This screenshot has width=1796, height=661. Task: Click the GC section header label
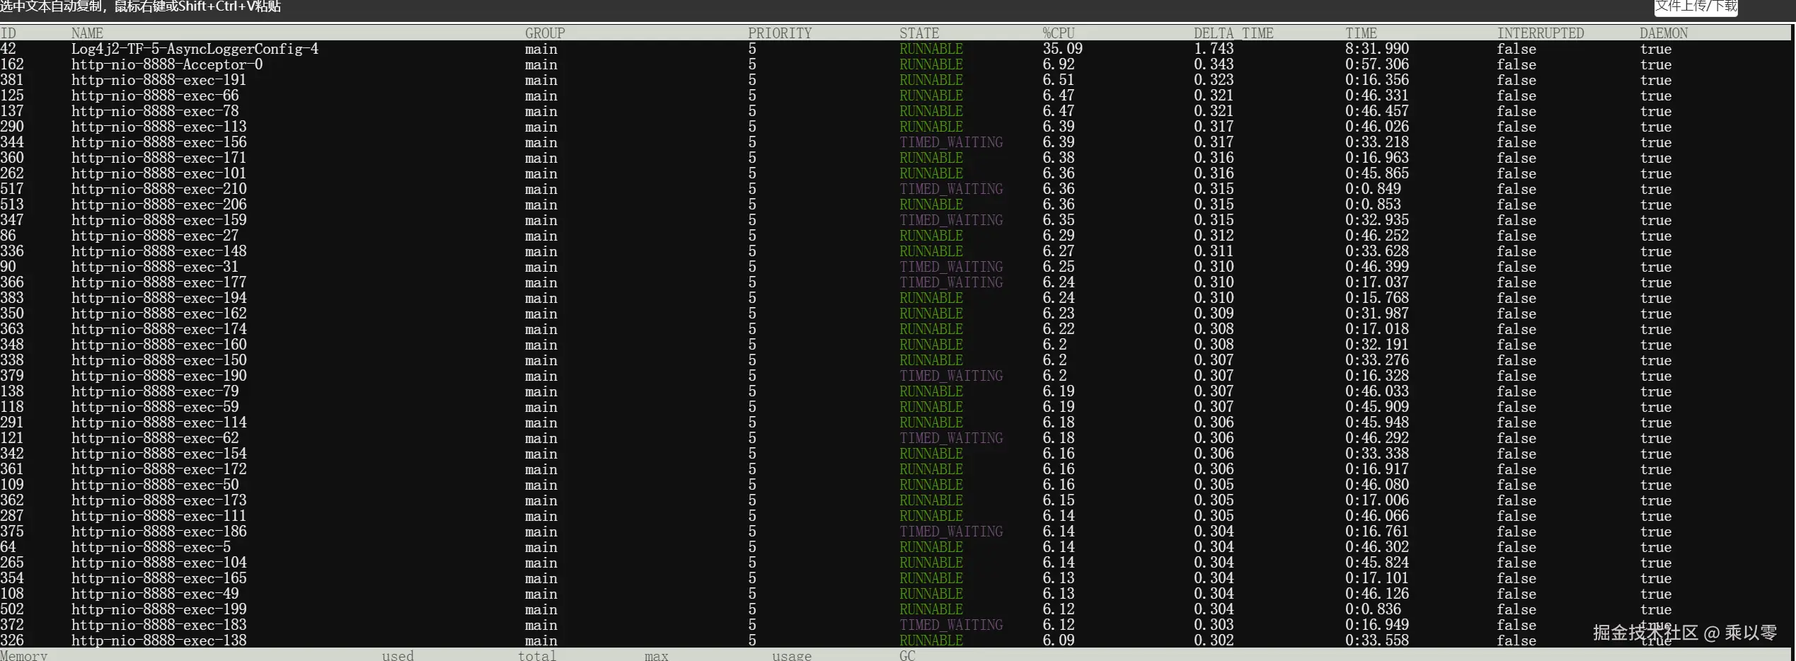(x=907, y=655)
